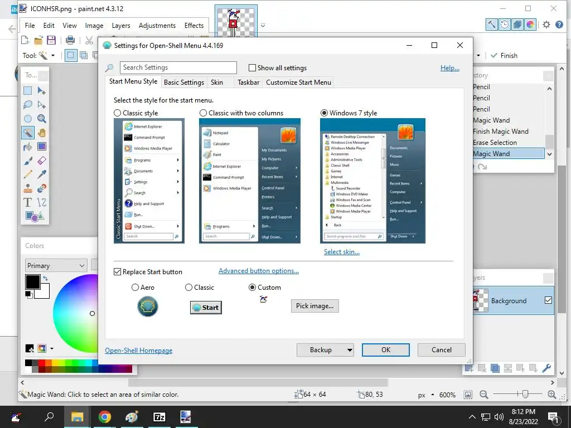Select the Move Selected Pixels tool
This screenshot has height=428, width=571.
pyautogui.click(x=41, y=91)
